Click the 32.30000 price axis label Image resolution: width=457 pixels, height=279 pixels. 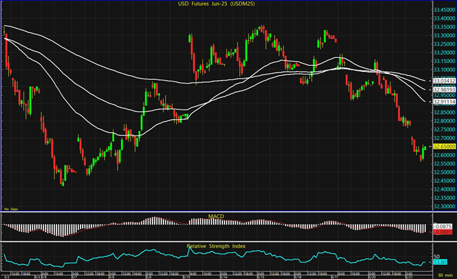(x=443, y=207)
